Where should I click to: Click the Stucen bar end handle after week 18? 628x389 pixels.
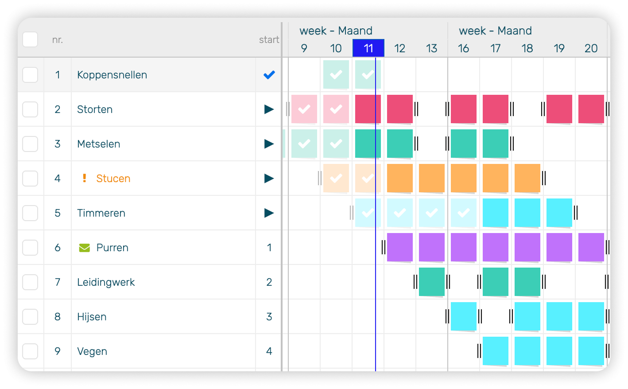544,178
